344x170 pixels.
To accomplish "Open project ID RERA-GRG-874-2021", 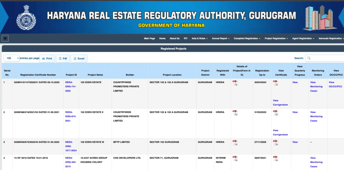I will coord(71,117).
